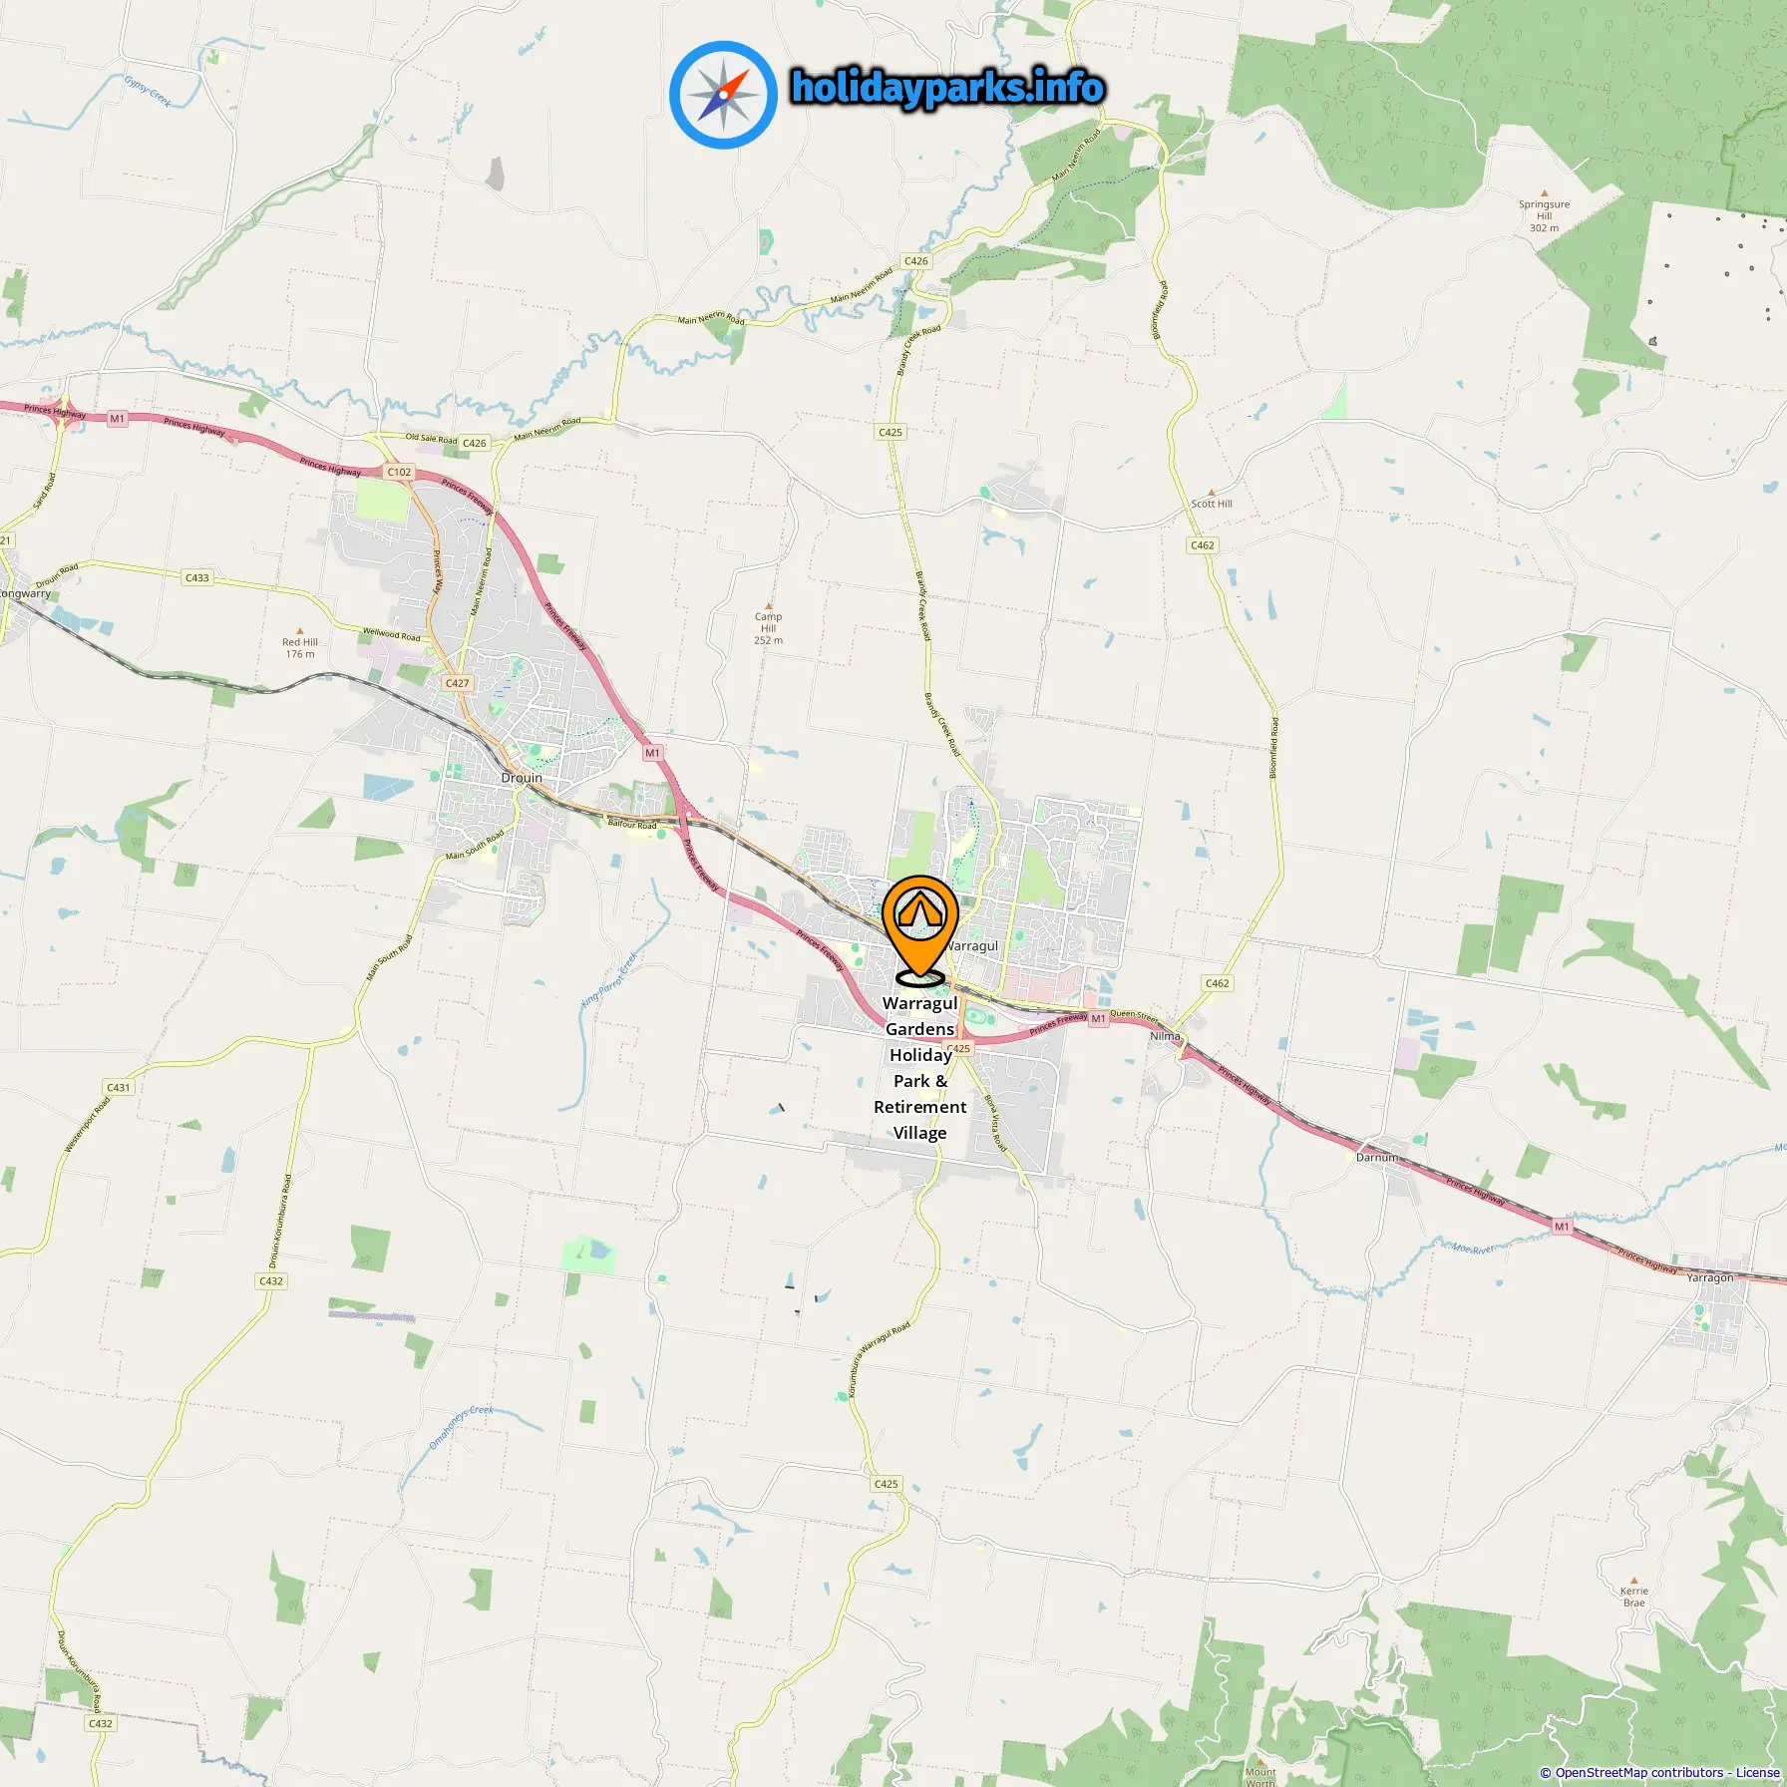This screenshot has width=1787, height=1787.
Task: Click the C102 route shield
Action: [x=399, y=472]
